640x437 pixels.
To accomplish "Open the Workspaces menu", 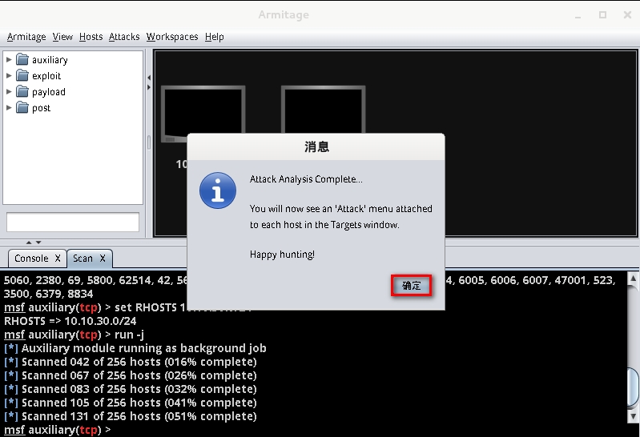I will tap(172, 37).
